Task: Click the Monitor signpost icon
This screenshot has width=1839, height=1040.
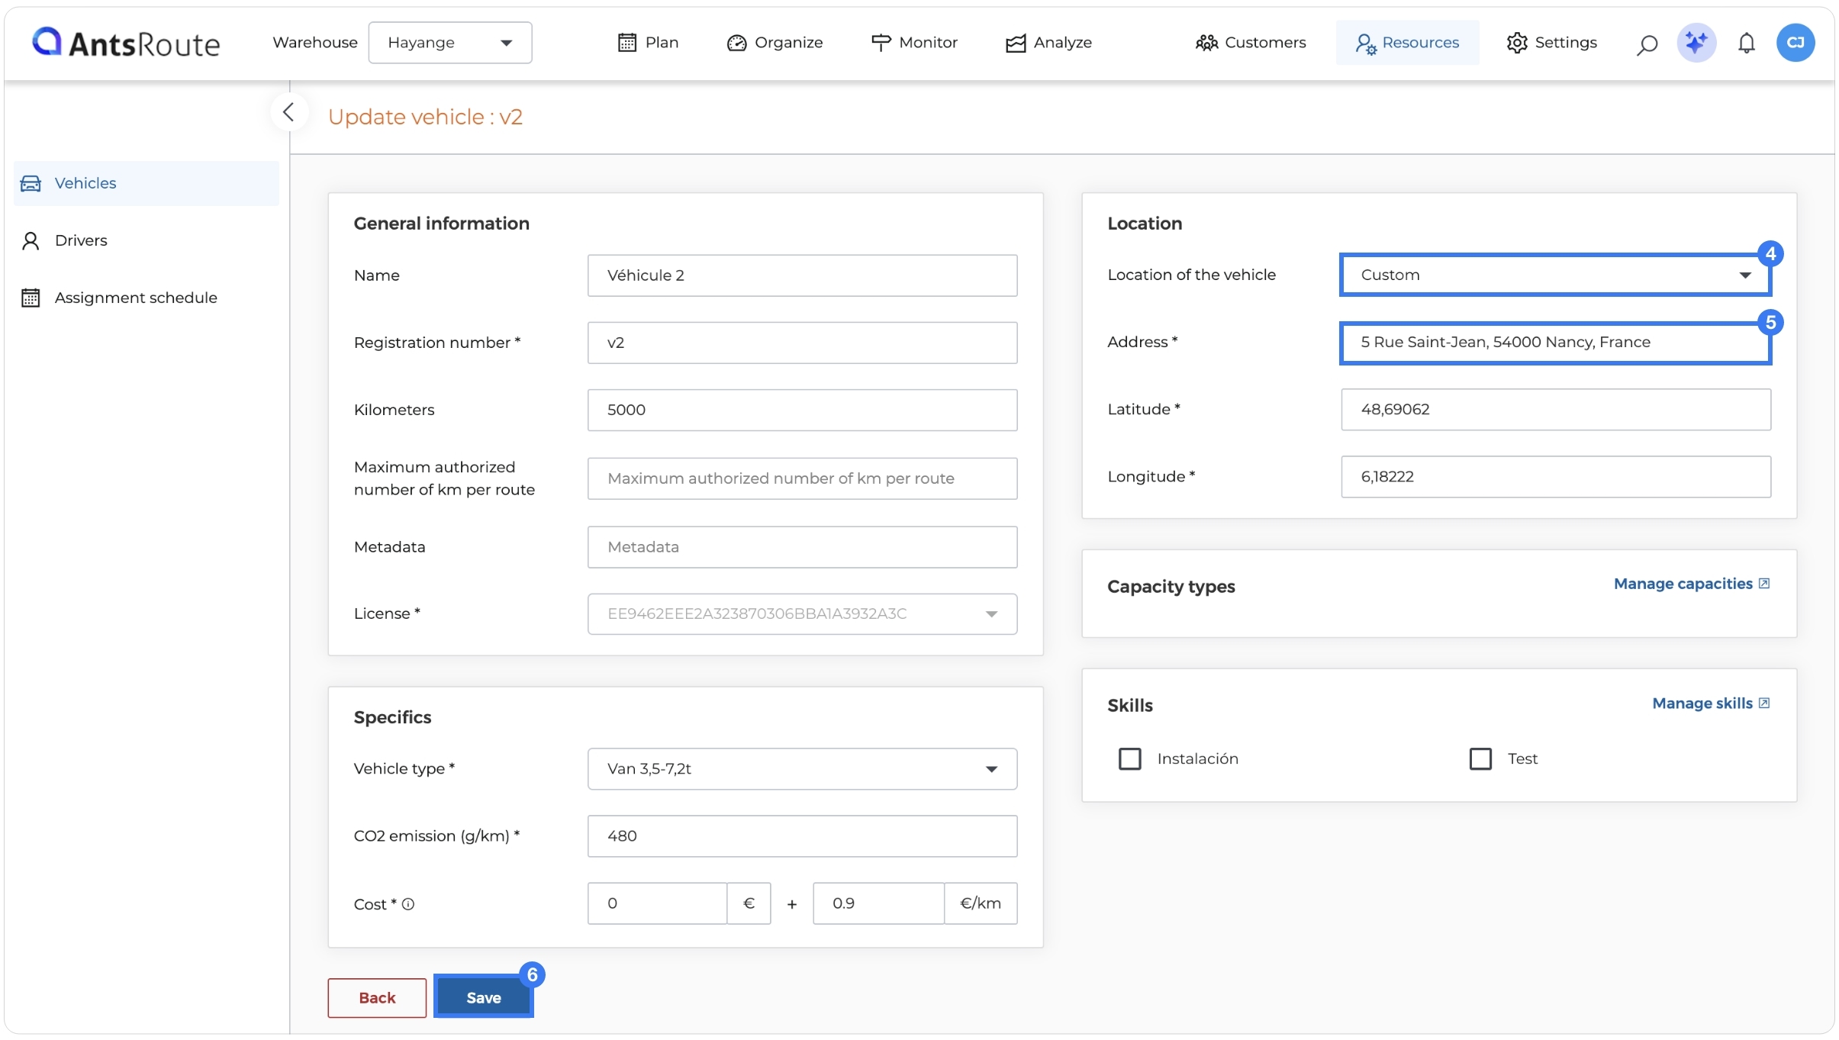Action: click(x=881, y=43)
